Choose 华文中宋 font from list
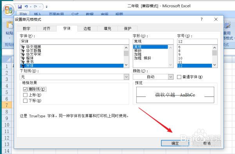235x154 pixels. coord(72,54)
